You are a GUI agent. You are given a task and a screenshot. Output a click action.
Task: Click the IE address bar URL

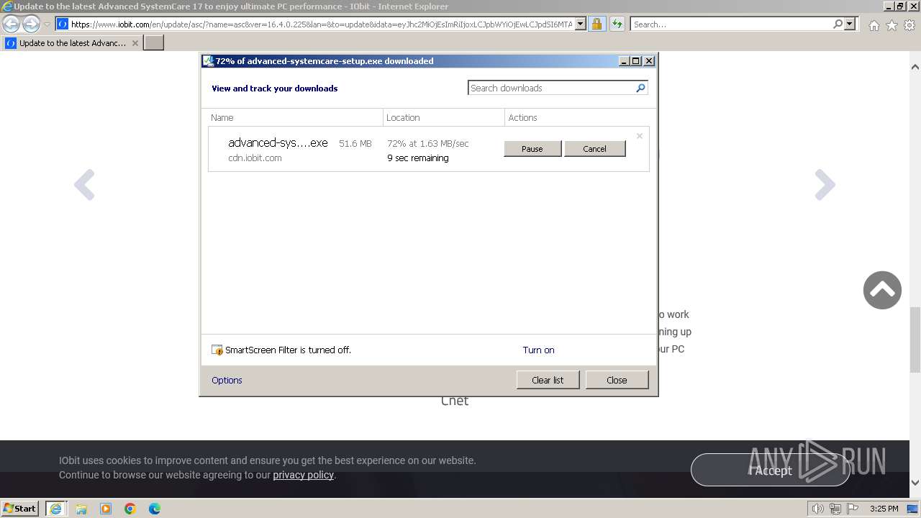pyautogui.click(x=322, y=24)
